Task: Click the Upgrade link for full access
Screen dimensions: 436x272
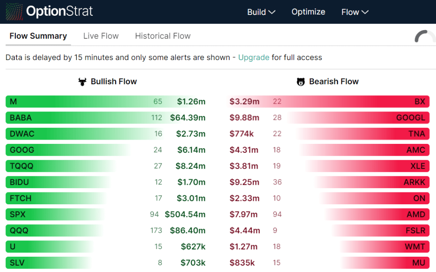Action: (254, 57)
